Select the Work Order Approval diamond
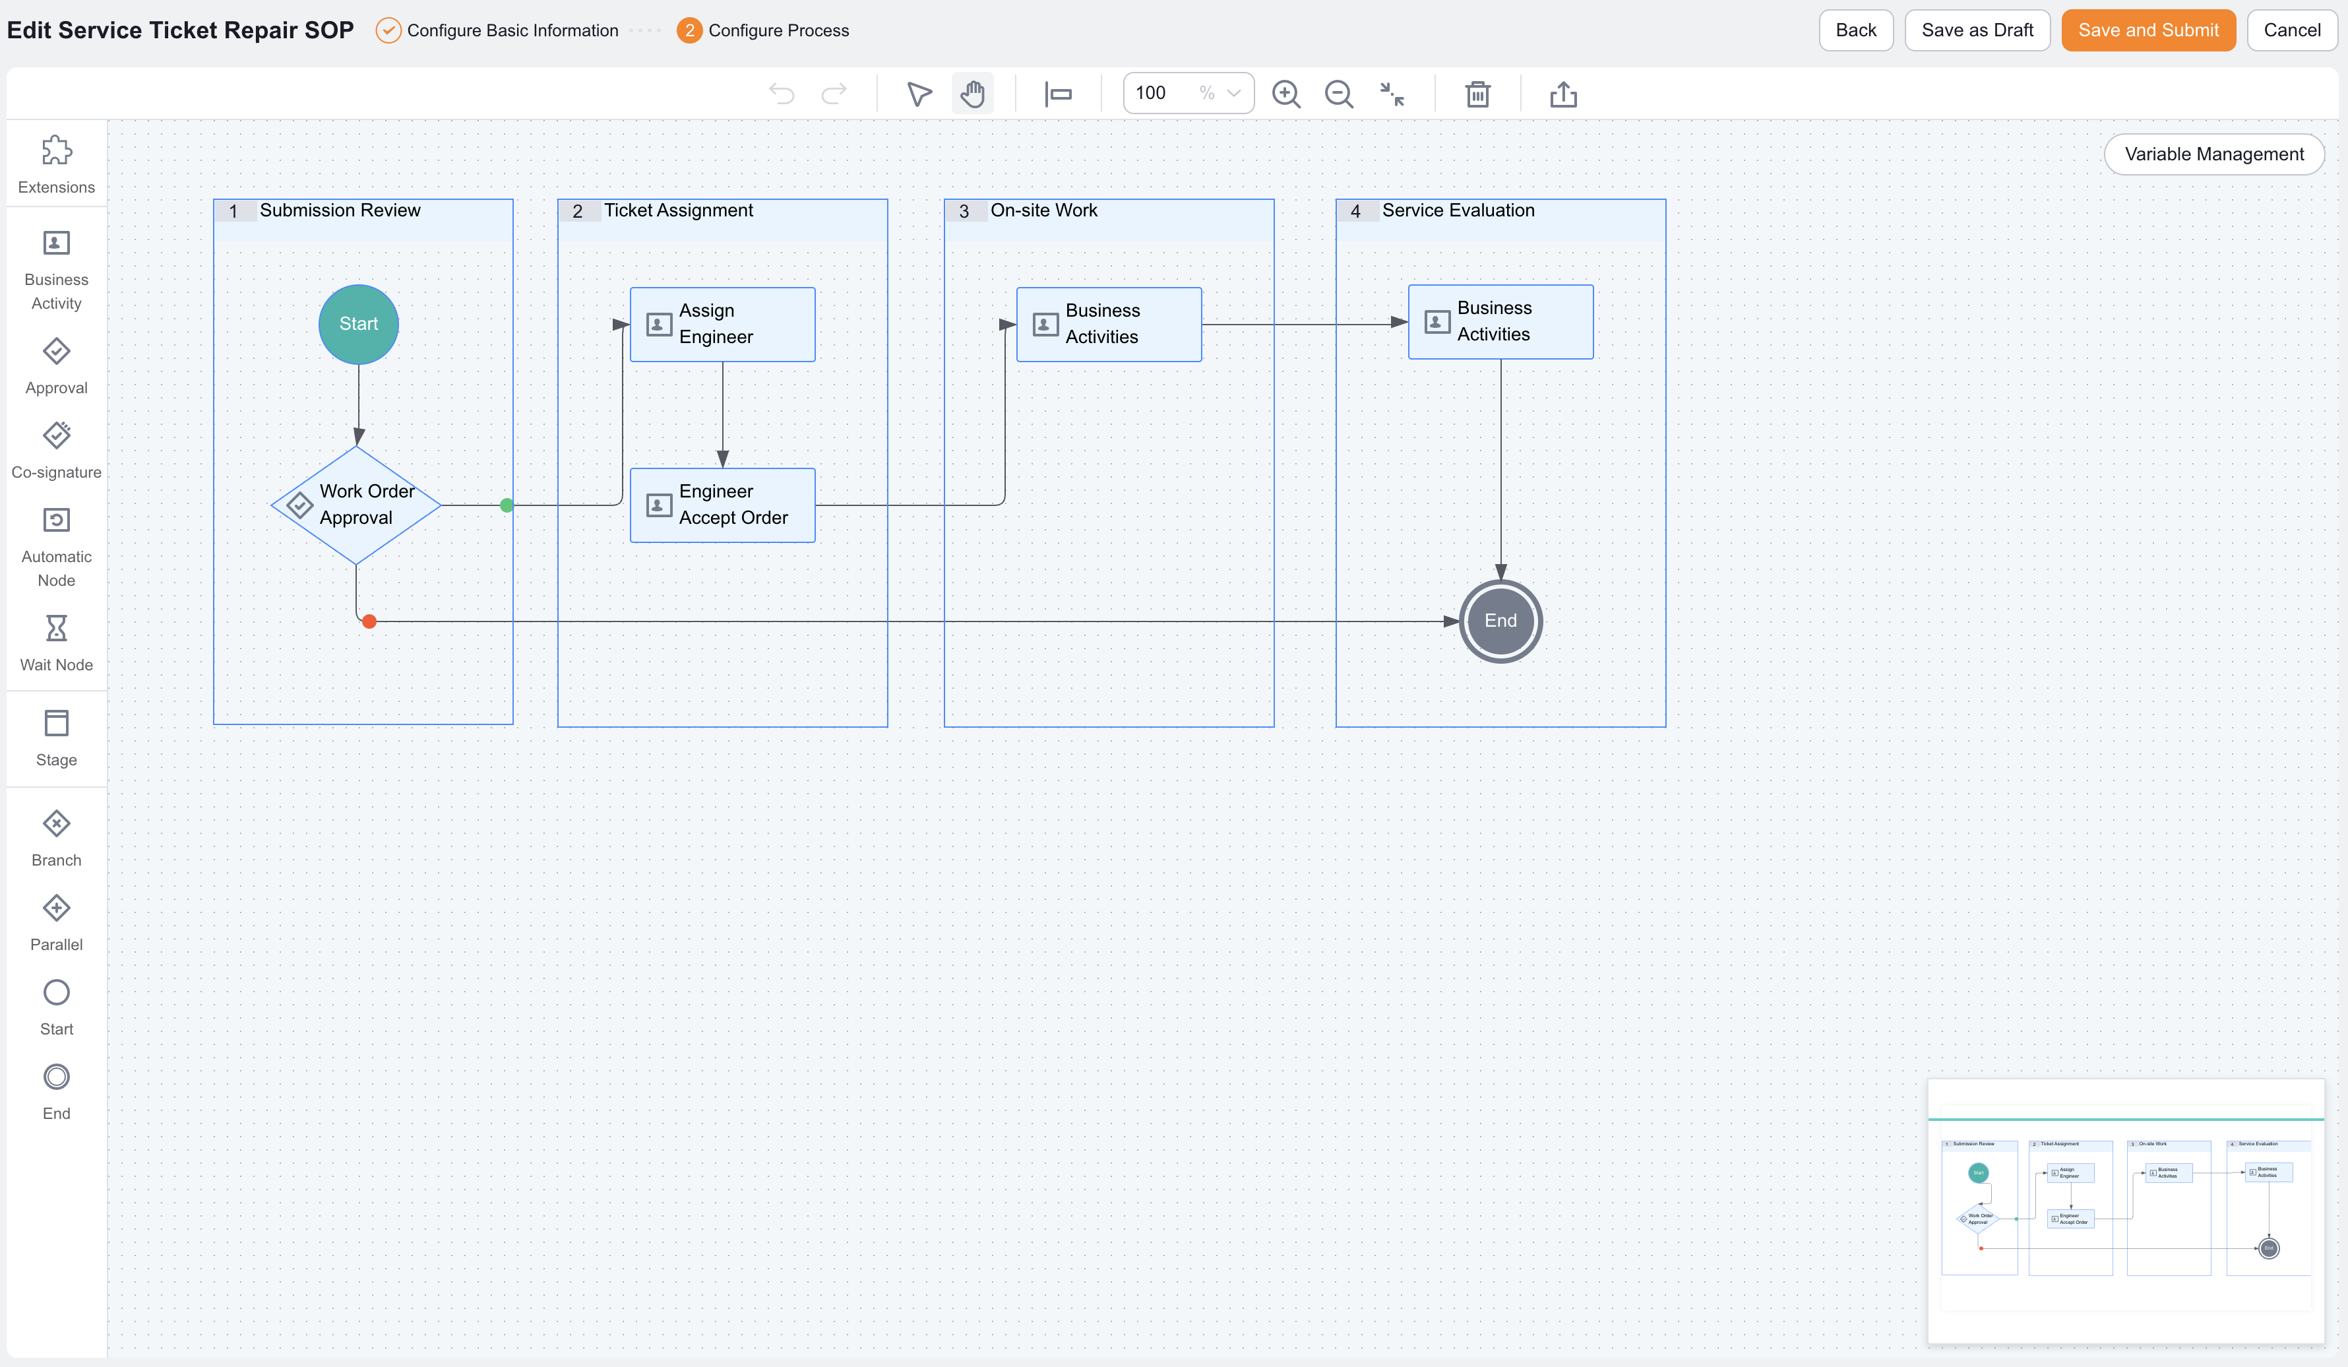This screenshot has height=1367, width=2348. pyautogui.click(x=356, y=505)
